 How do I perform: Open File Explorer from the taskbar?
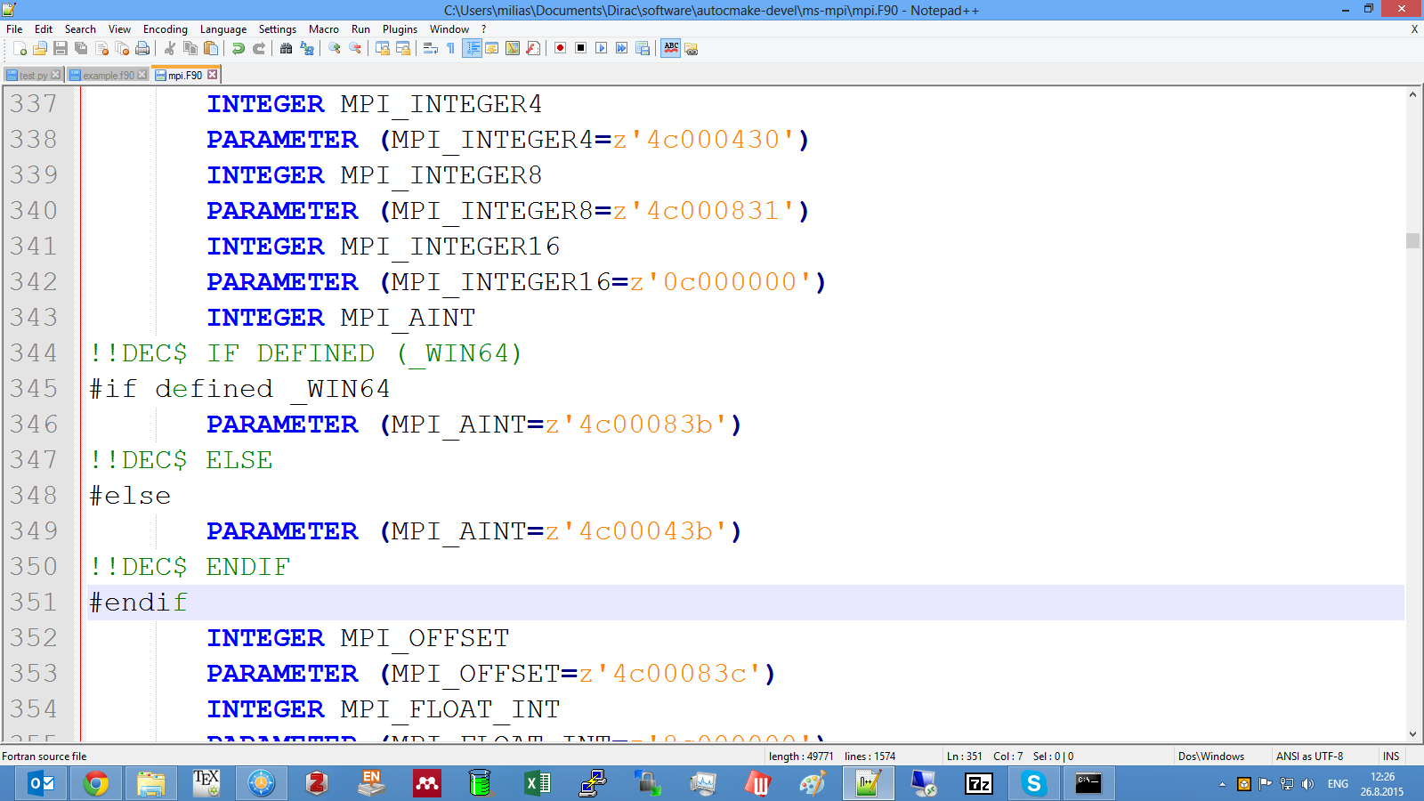(151, 783)
